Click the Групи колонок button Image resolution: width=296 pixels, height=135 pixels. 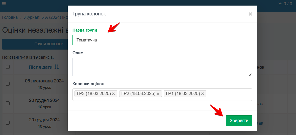click(35, 44)
